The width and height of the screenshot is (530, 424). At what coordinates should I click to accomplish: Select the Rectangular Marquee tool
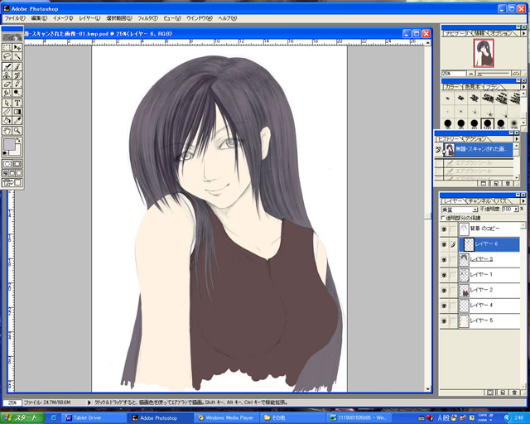click(7, 48)
